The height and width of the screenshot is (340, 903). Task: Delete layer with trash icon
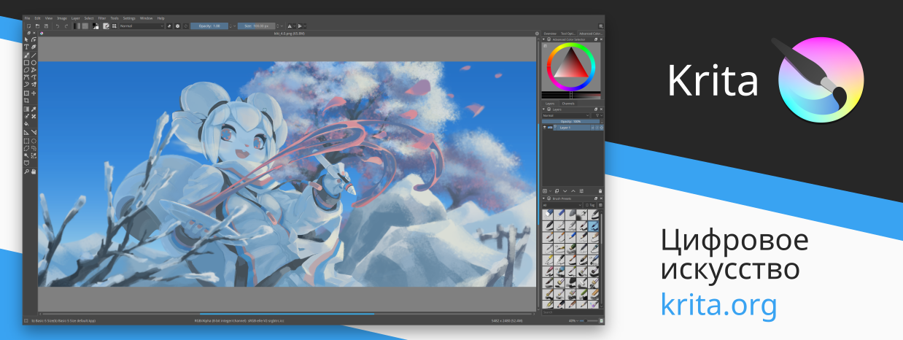click(600, 191)
